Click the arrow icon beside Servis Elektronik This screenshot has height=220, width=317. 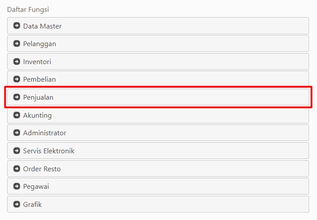coord(17,151)
